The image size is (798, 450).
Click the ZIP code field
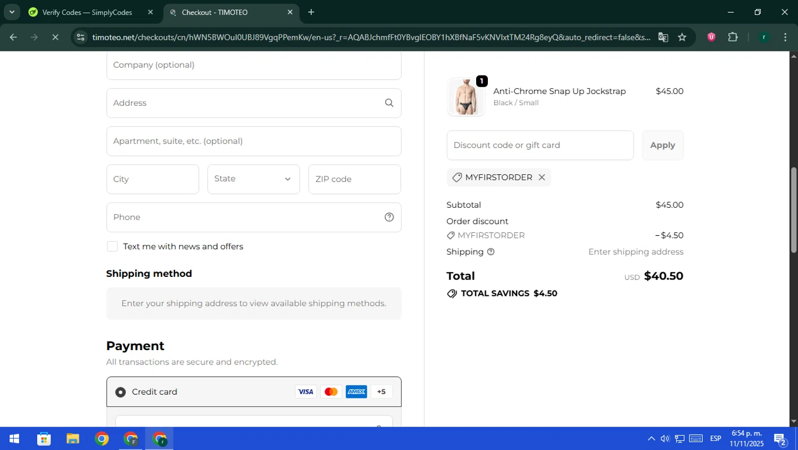[354, 179]
